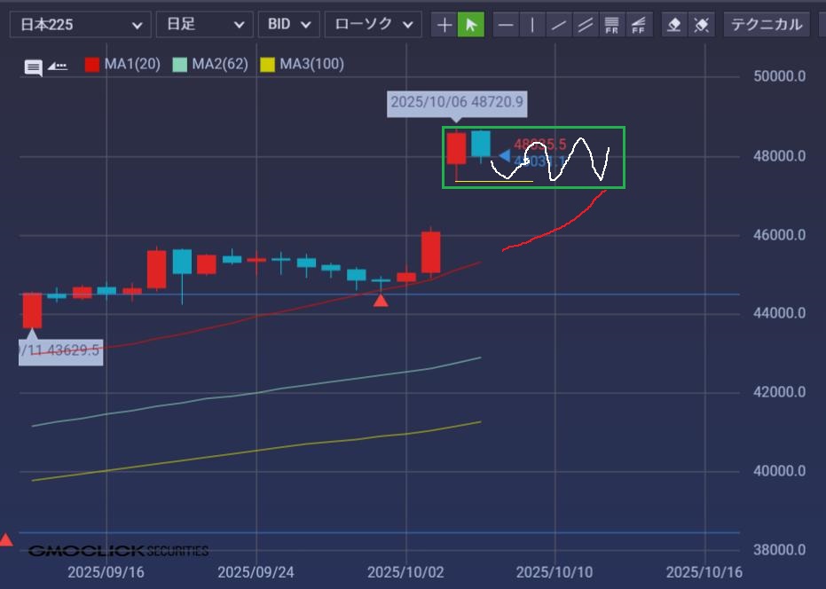
Task: Open the BID price type dropdown
Action: pos(289,25)
